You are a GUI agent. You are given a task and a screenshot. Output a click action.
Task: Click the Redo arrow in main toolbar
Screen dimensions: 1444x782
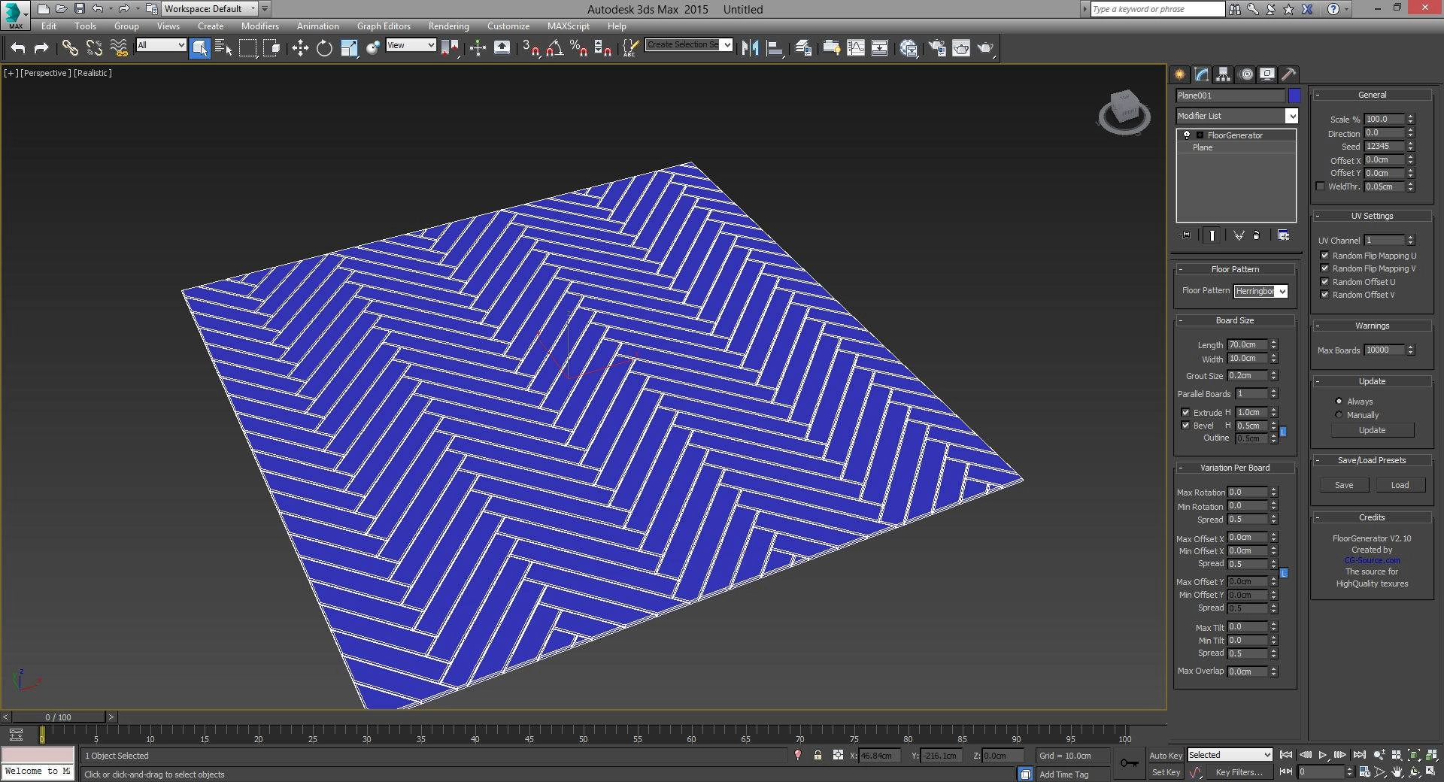pyautogui.click(x=41, y=48)
